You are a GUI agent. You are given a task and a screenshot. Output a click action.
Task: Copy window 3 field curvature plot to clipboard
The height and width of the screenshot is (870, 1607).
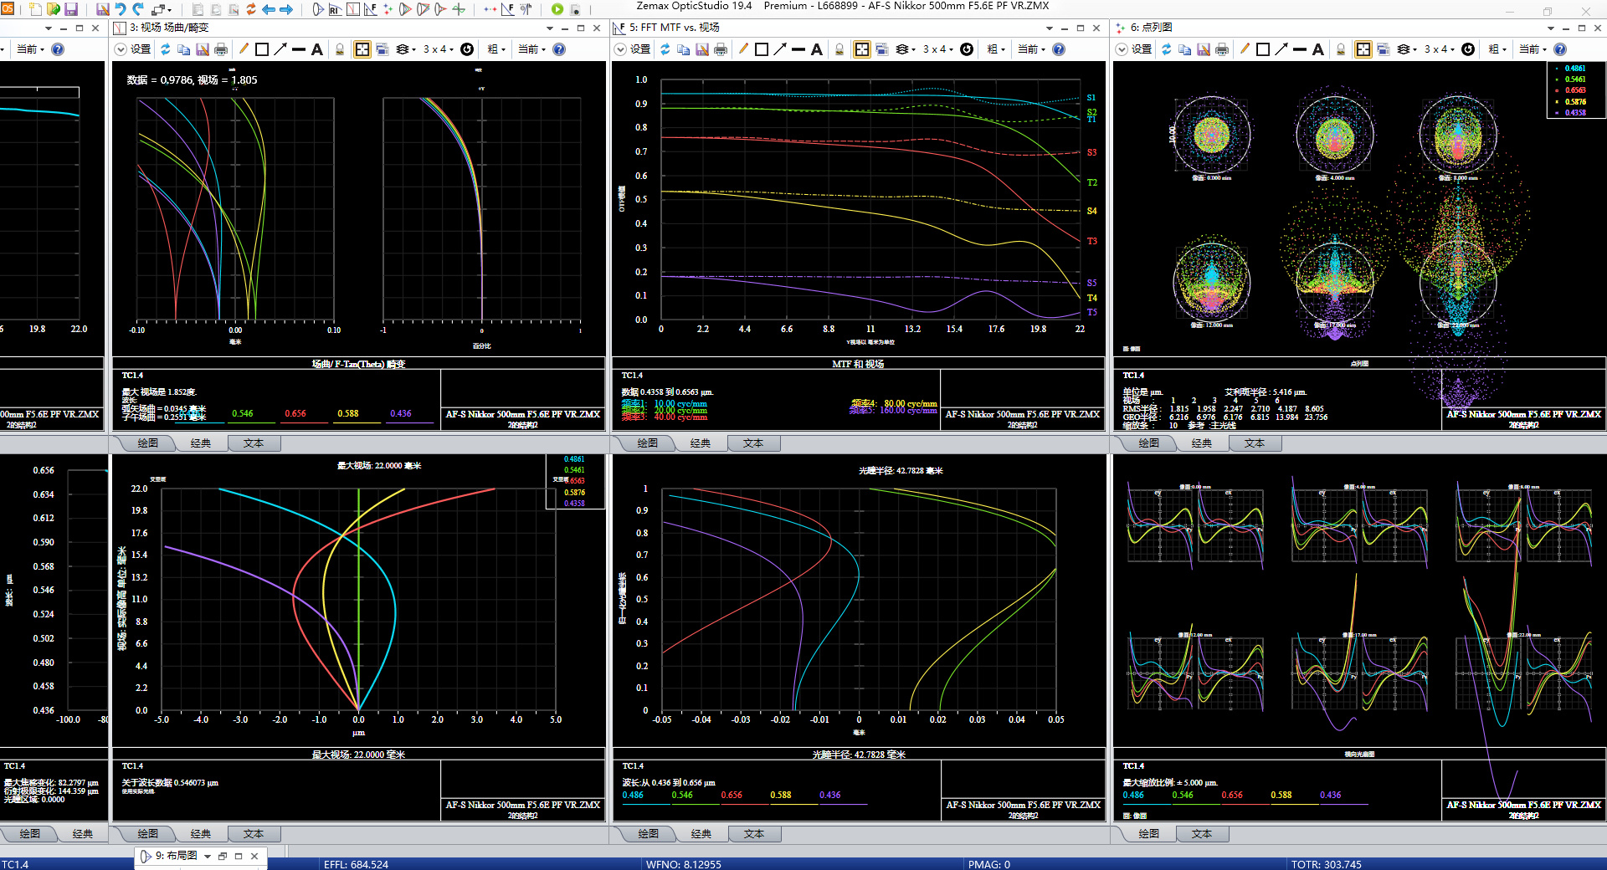(184, 49)
